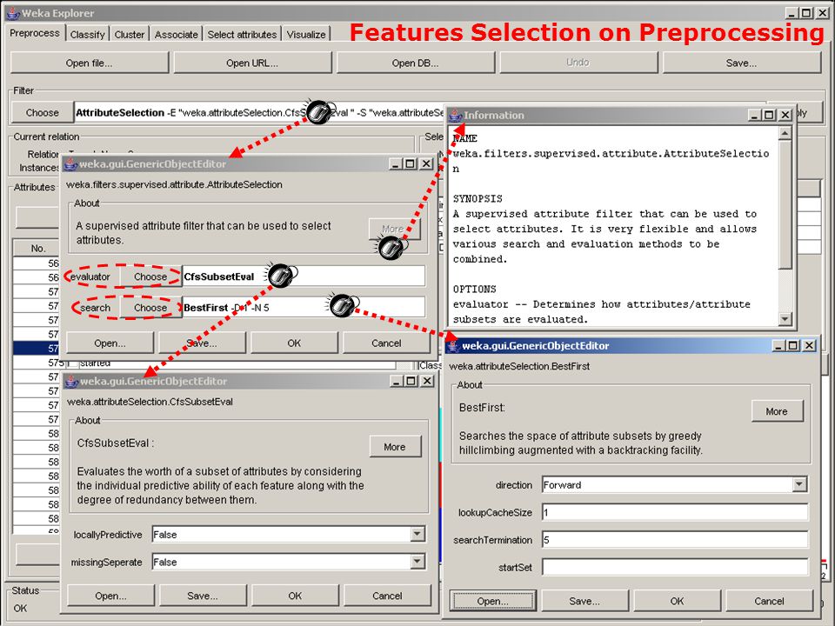Open the missingSeperate dropdown
The image size is (835, 626).
click(x=417, y=562)
